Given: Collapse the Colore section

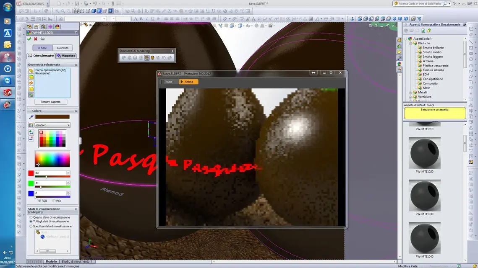Looking at the screenshot, I should [x=76, y=111].
